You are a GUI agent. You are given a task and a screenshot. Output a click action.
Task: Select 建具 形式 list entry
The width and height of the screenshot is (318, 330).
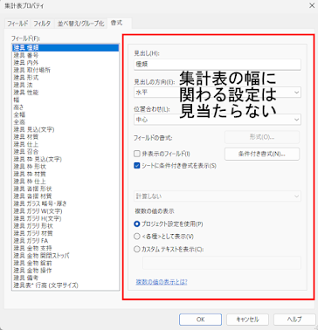click(x=66, y=78)
